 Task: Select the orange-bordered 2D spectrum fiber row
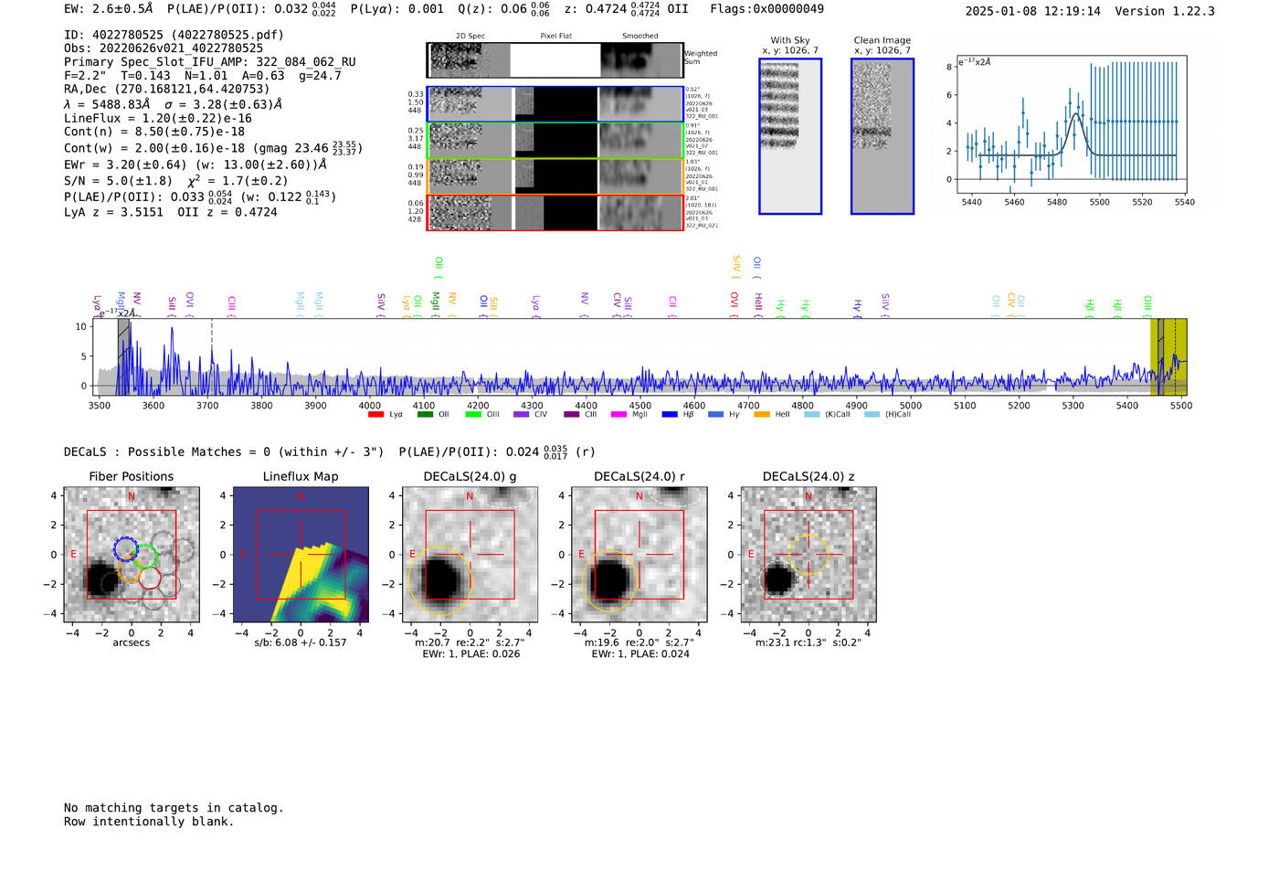click(555, 176)
